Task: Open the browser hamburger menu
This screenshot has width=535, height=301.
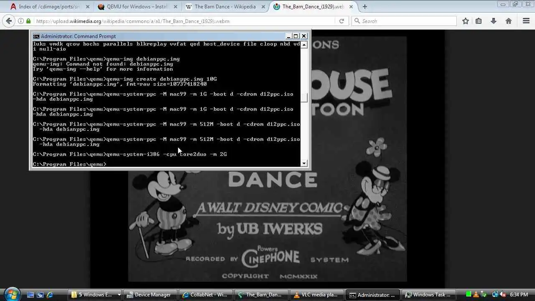Action: pyautogui.click(x=526, y=21)
